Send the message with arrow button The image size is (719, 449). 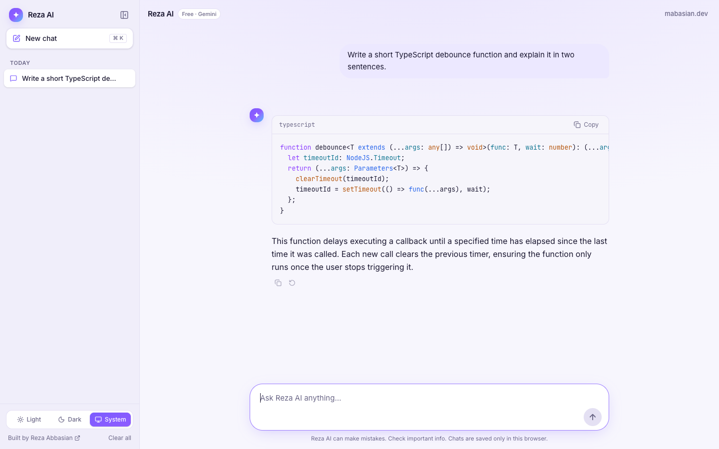[x=593, y=417]
